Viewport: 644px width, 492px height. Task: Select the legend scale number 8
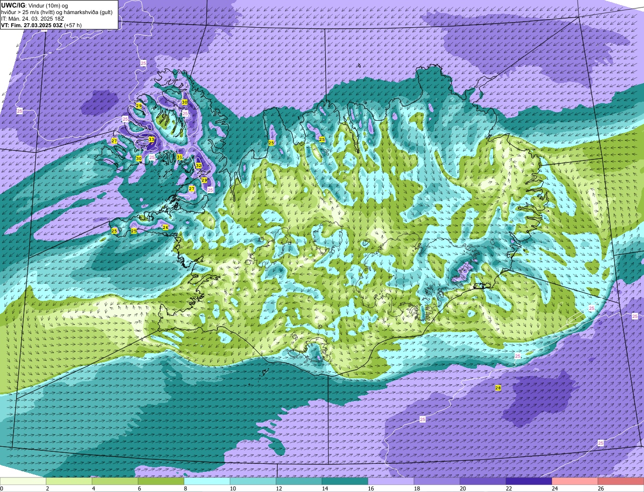[x=185, y=488]
